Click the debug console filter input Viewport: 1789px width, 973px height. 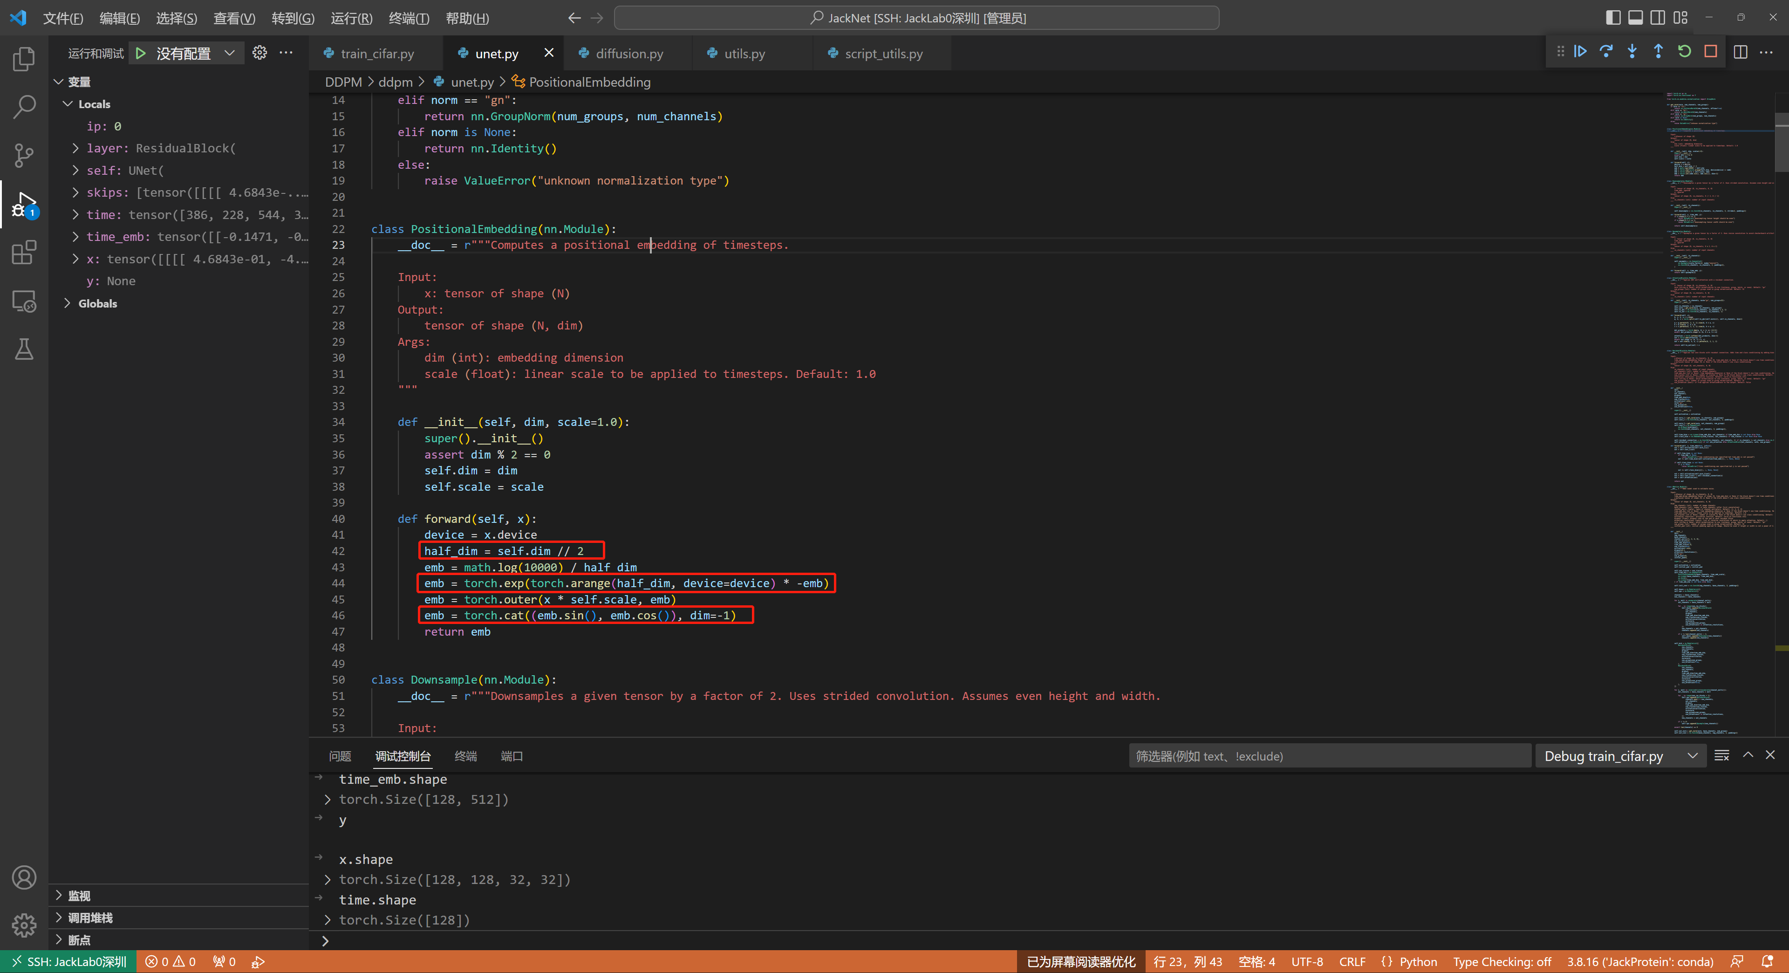pos(1329,756)
